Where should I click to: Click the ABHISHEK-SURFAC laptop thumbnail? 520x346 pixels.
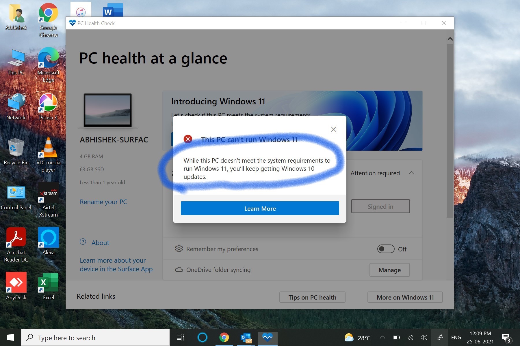108,111
